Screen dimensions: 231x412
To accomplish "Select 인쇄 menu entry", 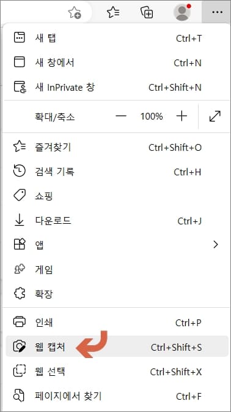I will [116, 322].
